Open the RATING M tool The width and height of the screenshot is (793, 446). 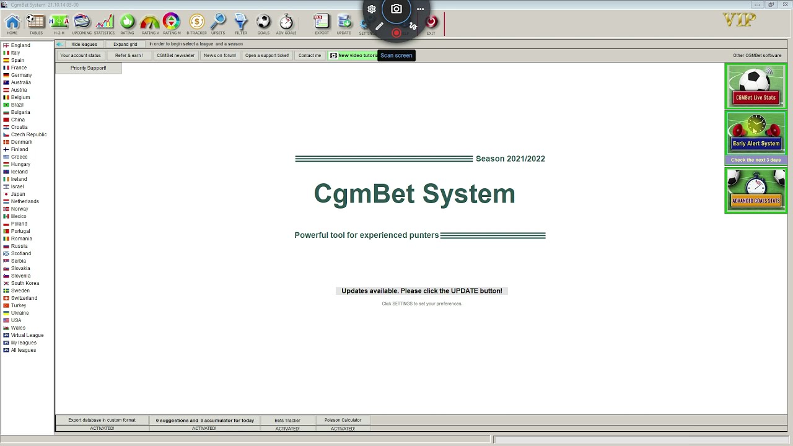(172, 24)
